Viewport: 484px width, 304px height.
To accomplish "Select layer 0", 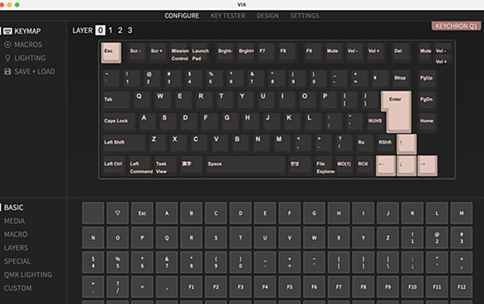I will (100, 31).
